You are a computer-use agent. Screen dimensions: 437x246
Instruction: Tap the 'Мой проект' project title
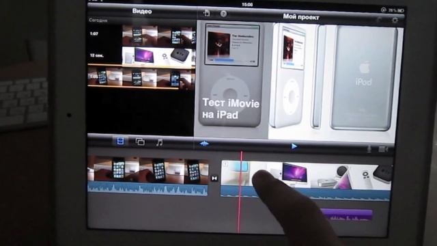(301, 17)
